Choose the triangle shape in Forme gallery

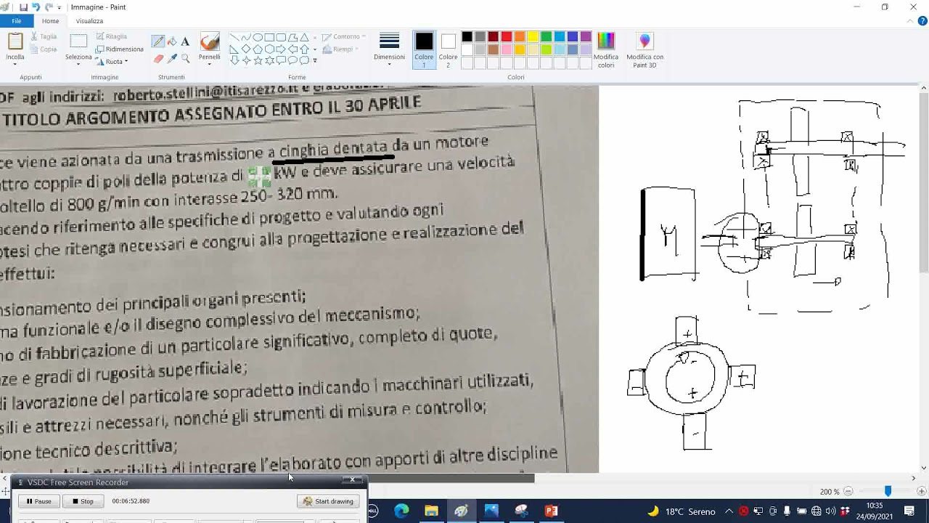(304, 37)
